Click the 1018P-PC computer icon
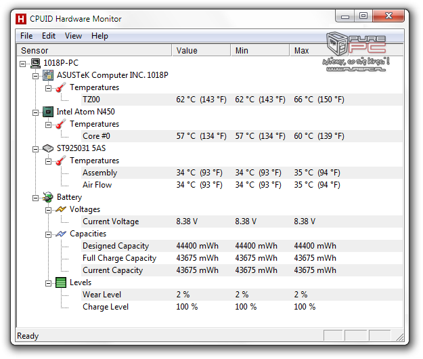This screenshot has width=423, height=359. click(35, 63)
